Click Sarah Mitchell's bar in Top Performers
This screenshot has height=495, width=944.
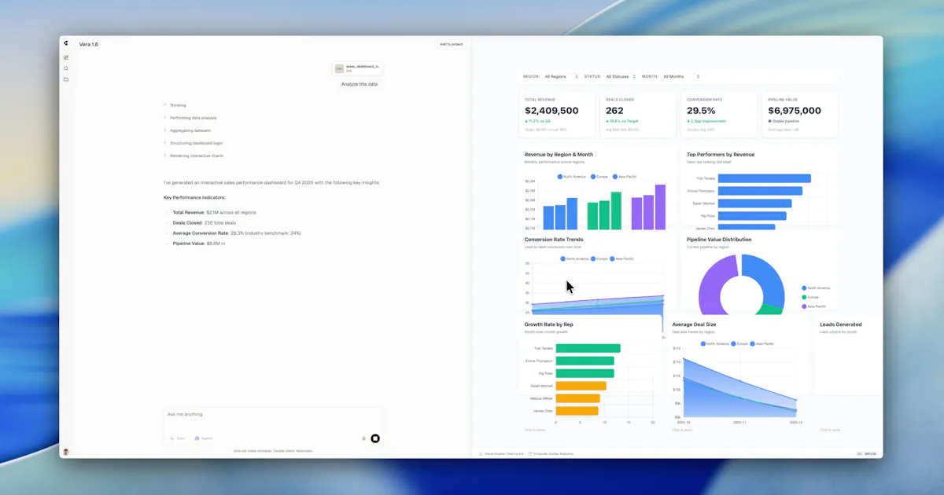tap(754, 203)
